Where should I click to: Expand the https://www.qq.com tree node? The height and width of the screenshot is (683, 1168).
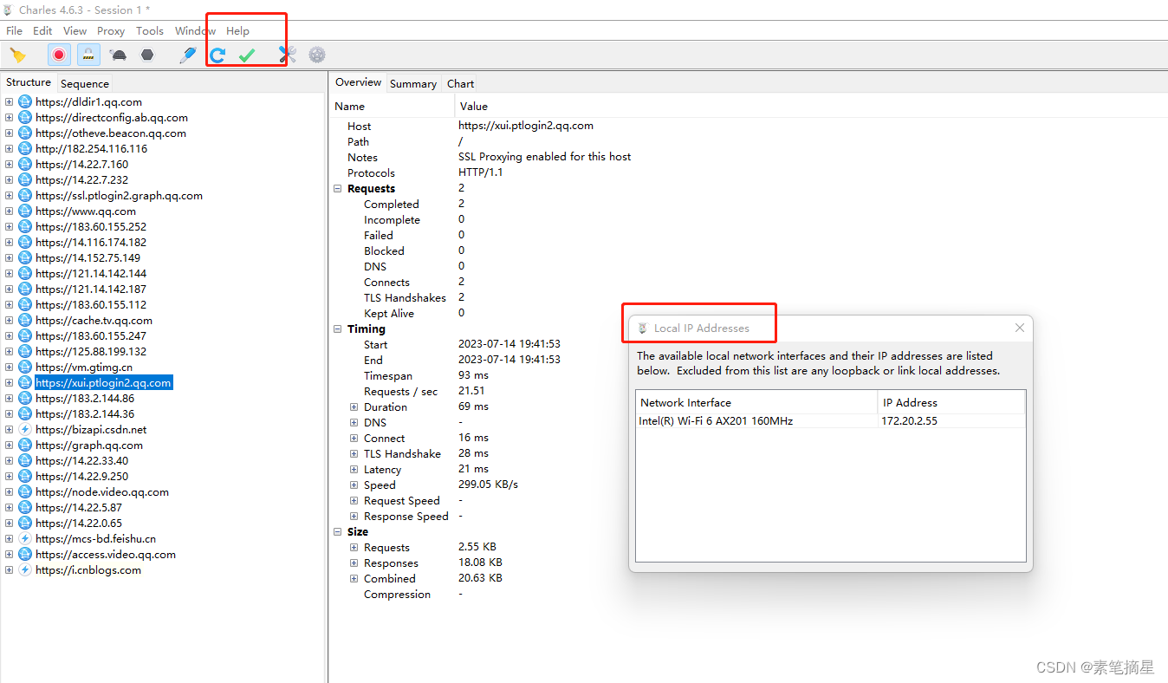(10, 211)
